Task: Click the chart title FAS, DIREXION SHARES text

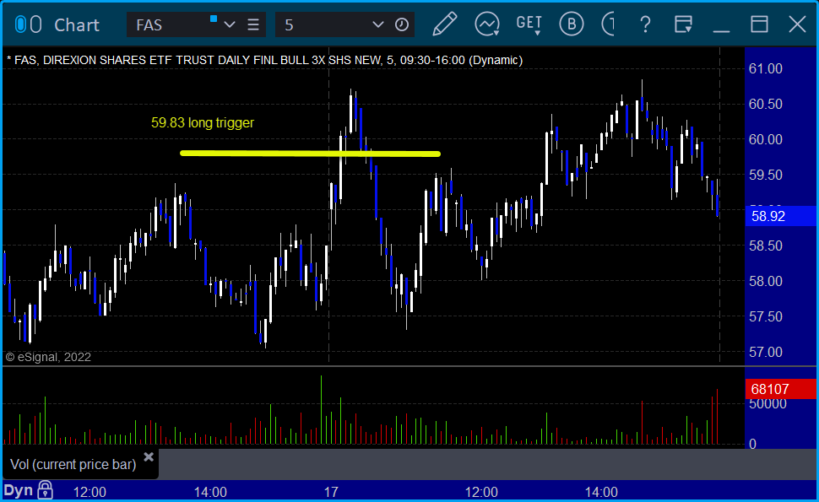Action: (x=265, y=60)
